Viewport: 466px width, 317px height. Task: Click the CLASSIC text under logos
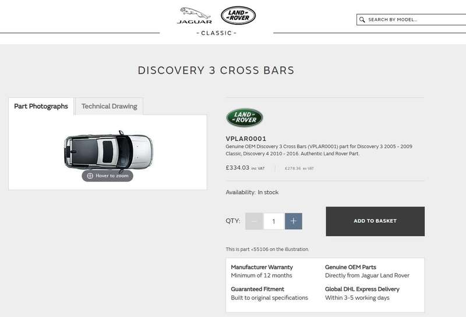(216, 33)
